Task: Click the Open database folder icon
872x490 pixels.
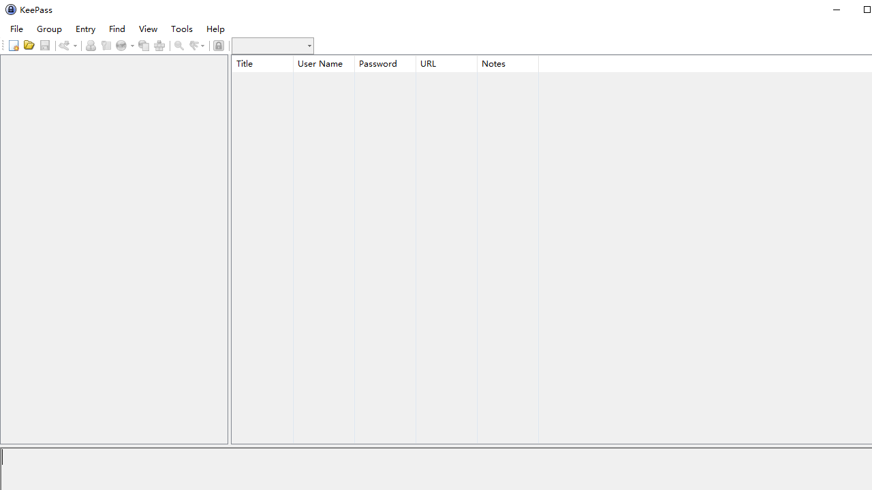Action: point(29,46)
